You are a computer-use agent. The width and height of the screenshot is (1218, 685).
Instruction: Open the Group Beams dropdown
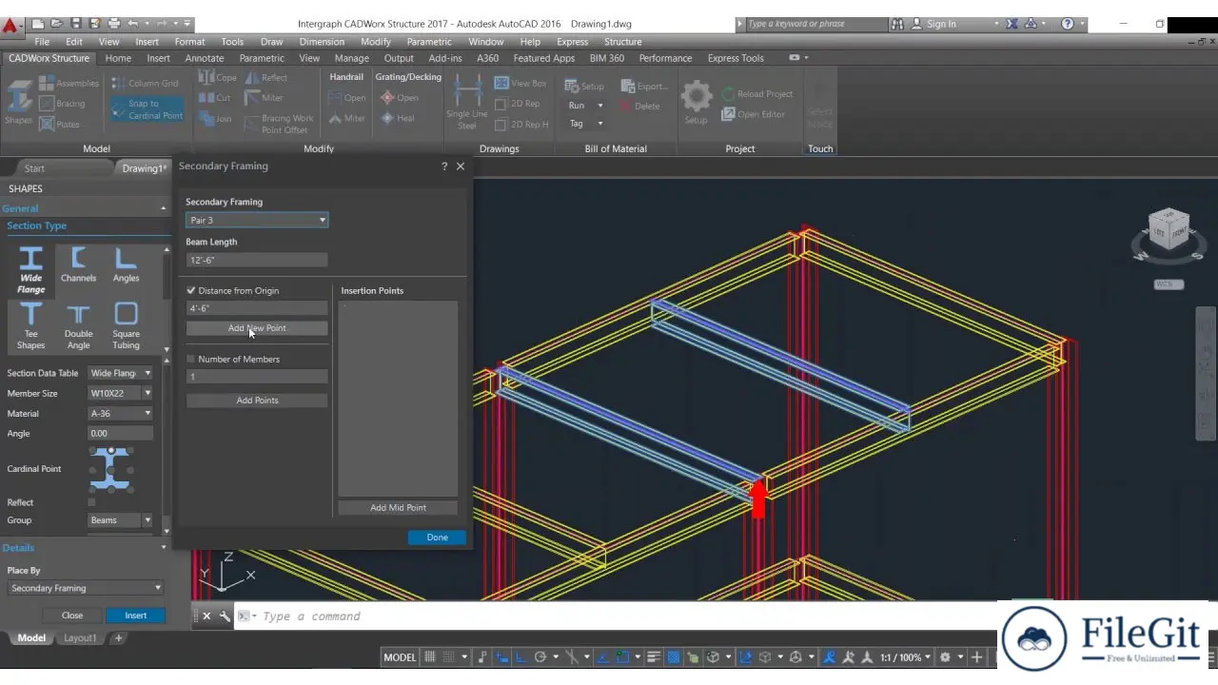pos(121,520)
